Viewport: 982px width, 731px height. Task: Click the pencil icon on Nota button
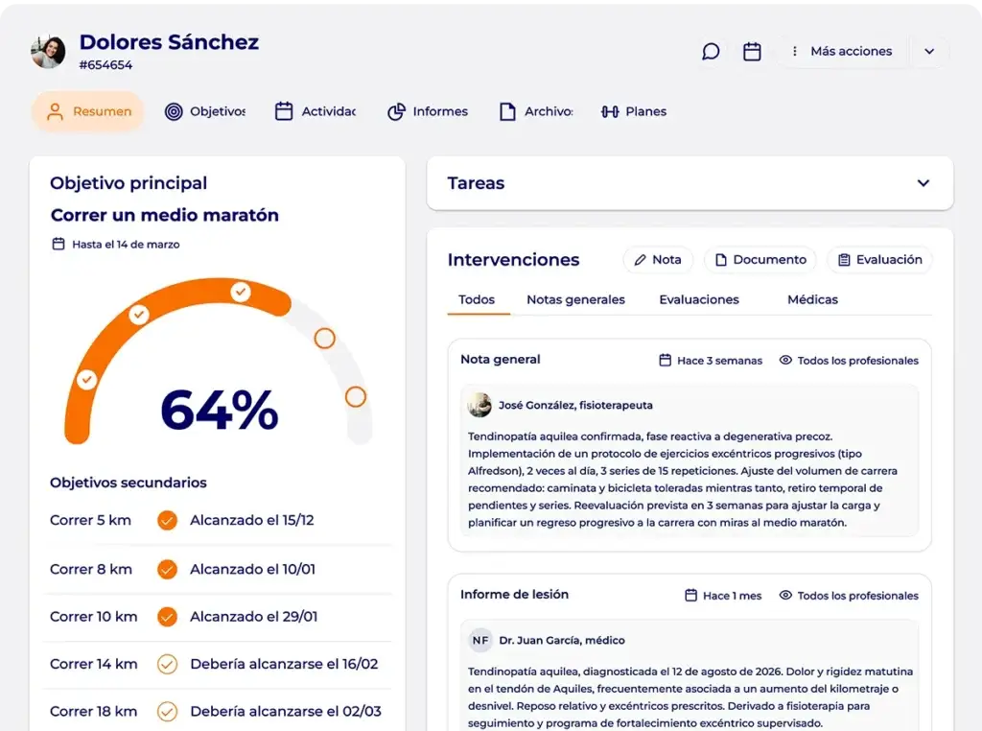coord(640,260)
